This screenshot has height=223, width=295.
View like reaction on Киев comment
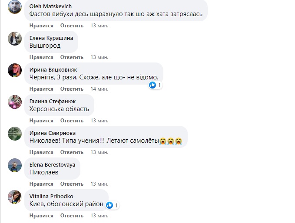pos(112,205)
